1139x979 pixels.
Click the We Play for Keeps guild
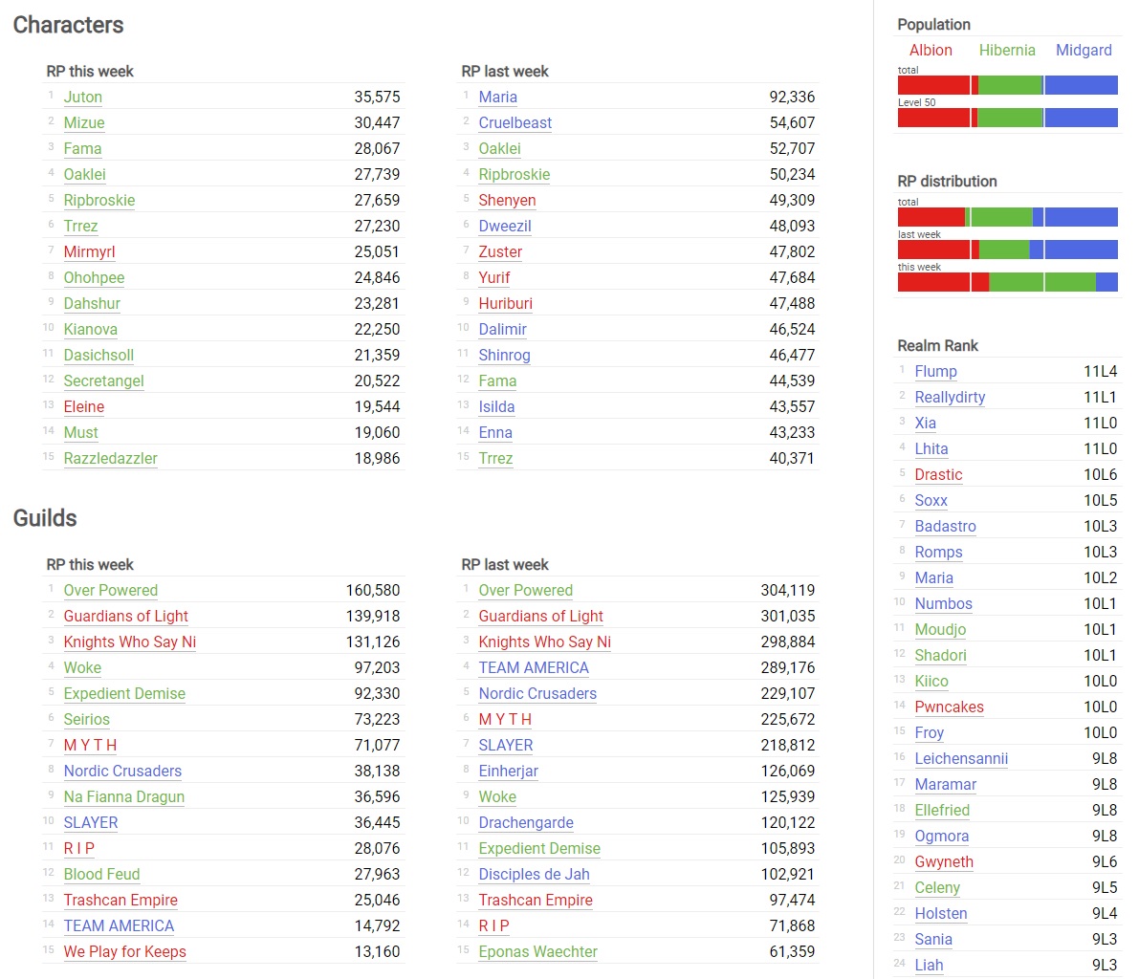pyautogui.click(x=124, y=951)
